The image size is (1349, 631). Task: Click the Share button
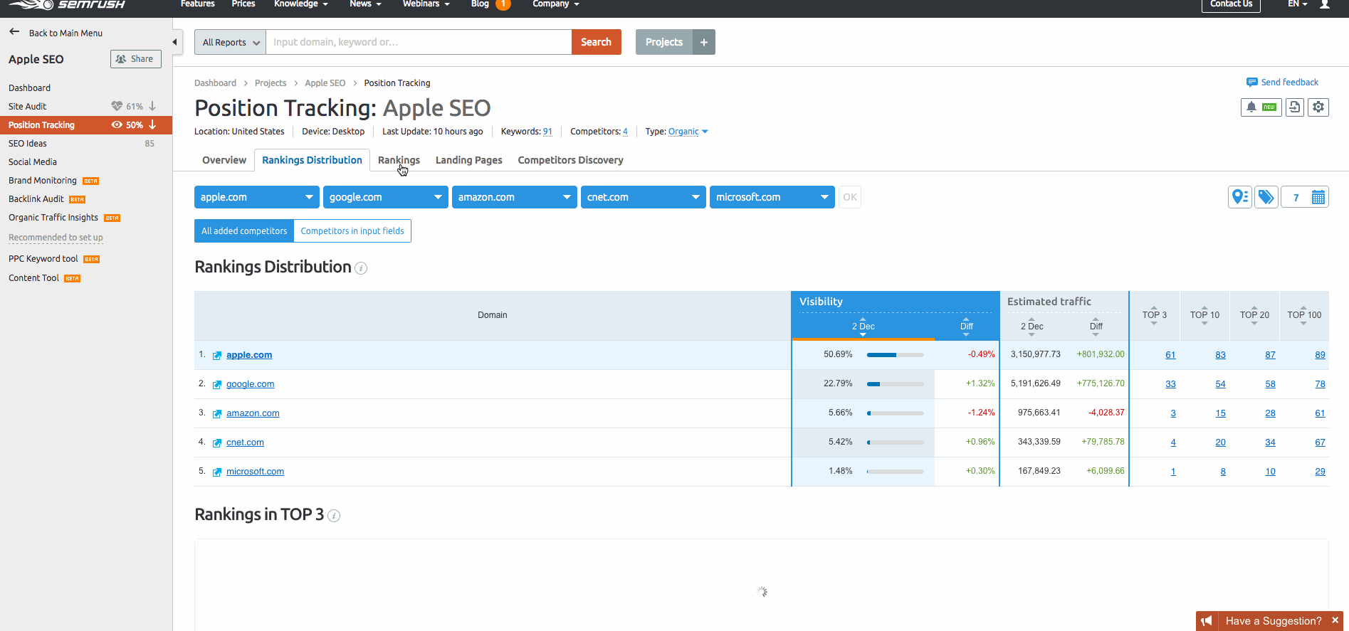[136, 59]
